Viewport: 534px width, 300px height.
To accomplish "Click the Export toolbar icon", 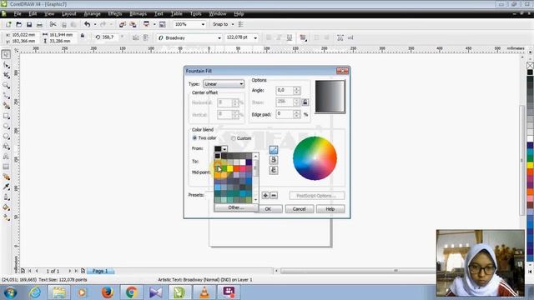I will point(133,24).
